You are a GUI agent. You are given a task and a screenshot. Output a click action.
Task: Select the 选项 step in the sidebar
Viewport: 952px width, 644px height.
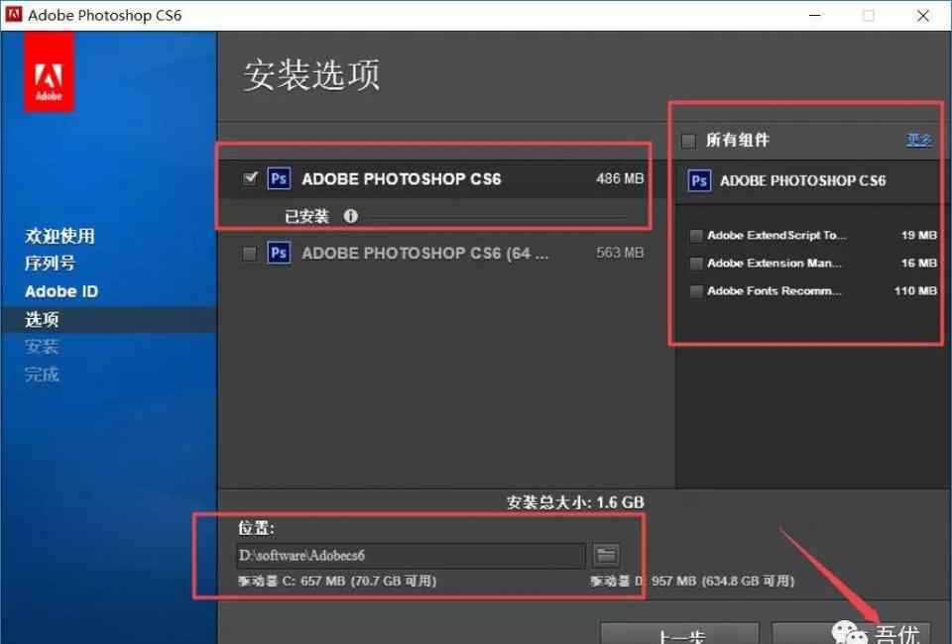point(42,320)
